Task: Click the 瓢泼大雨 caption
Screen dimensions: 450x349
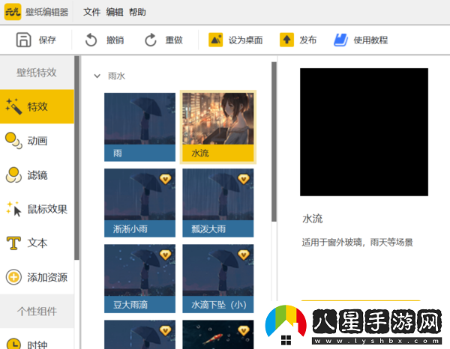Action: pos(208,228)
